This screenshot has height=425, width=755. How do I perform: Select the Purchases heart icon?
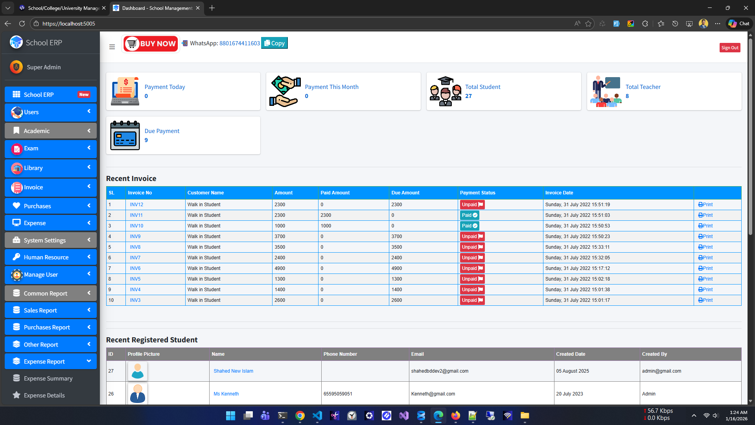pos(17,206)
